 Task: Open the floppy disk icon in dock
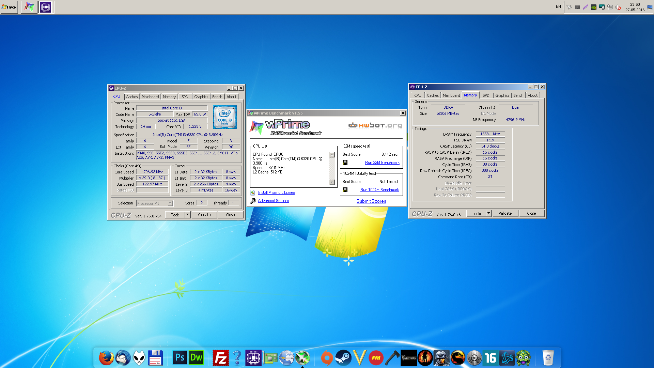[x=155, y=358]
